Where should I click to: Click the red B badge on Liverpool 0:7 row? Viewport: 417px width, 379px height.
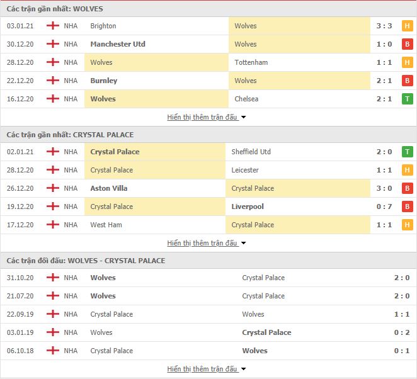coord(407,206)
